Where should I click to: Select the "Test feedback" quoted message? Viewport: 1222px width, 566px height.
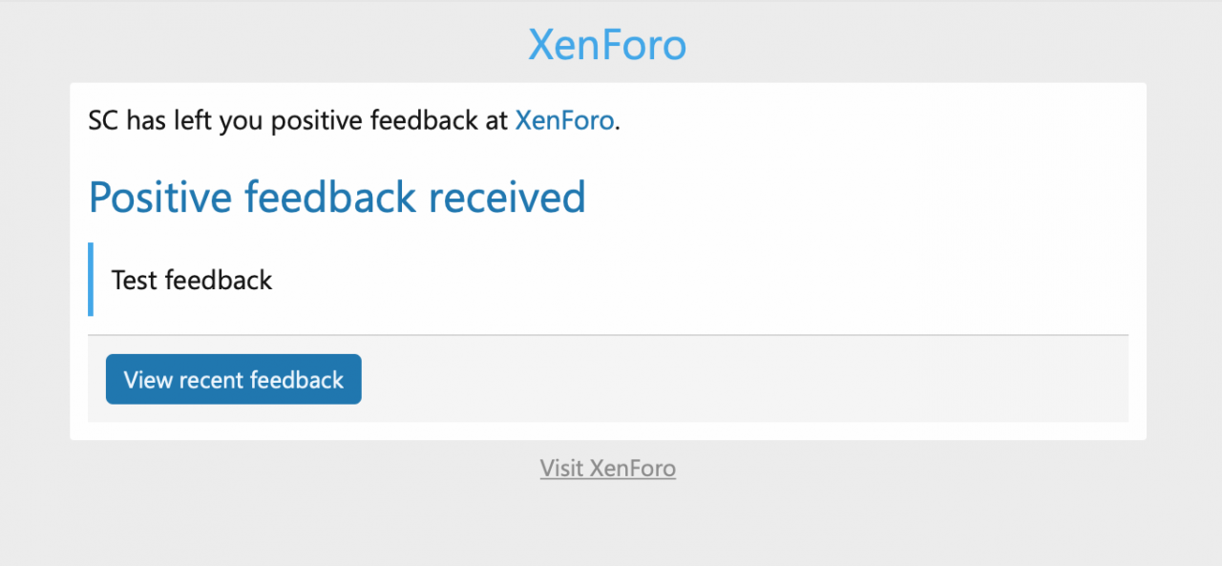tap(192, 280)
